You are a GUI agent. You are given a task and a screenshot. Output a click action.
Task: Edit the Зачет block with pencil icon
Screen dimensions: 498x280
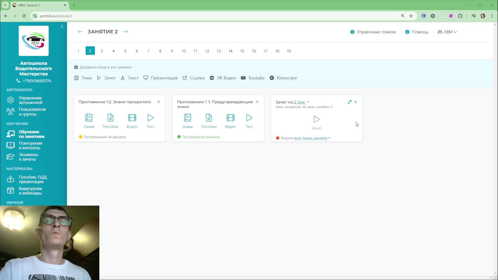(x=349, y=102)
